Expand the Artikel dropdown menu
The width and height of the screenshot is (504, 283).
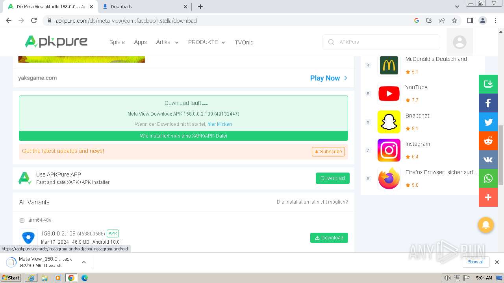[167, 42]
